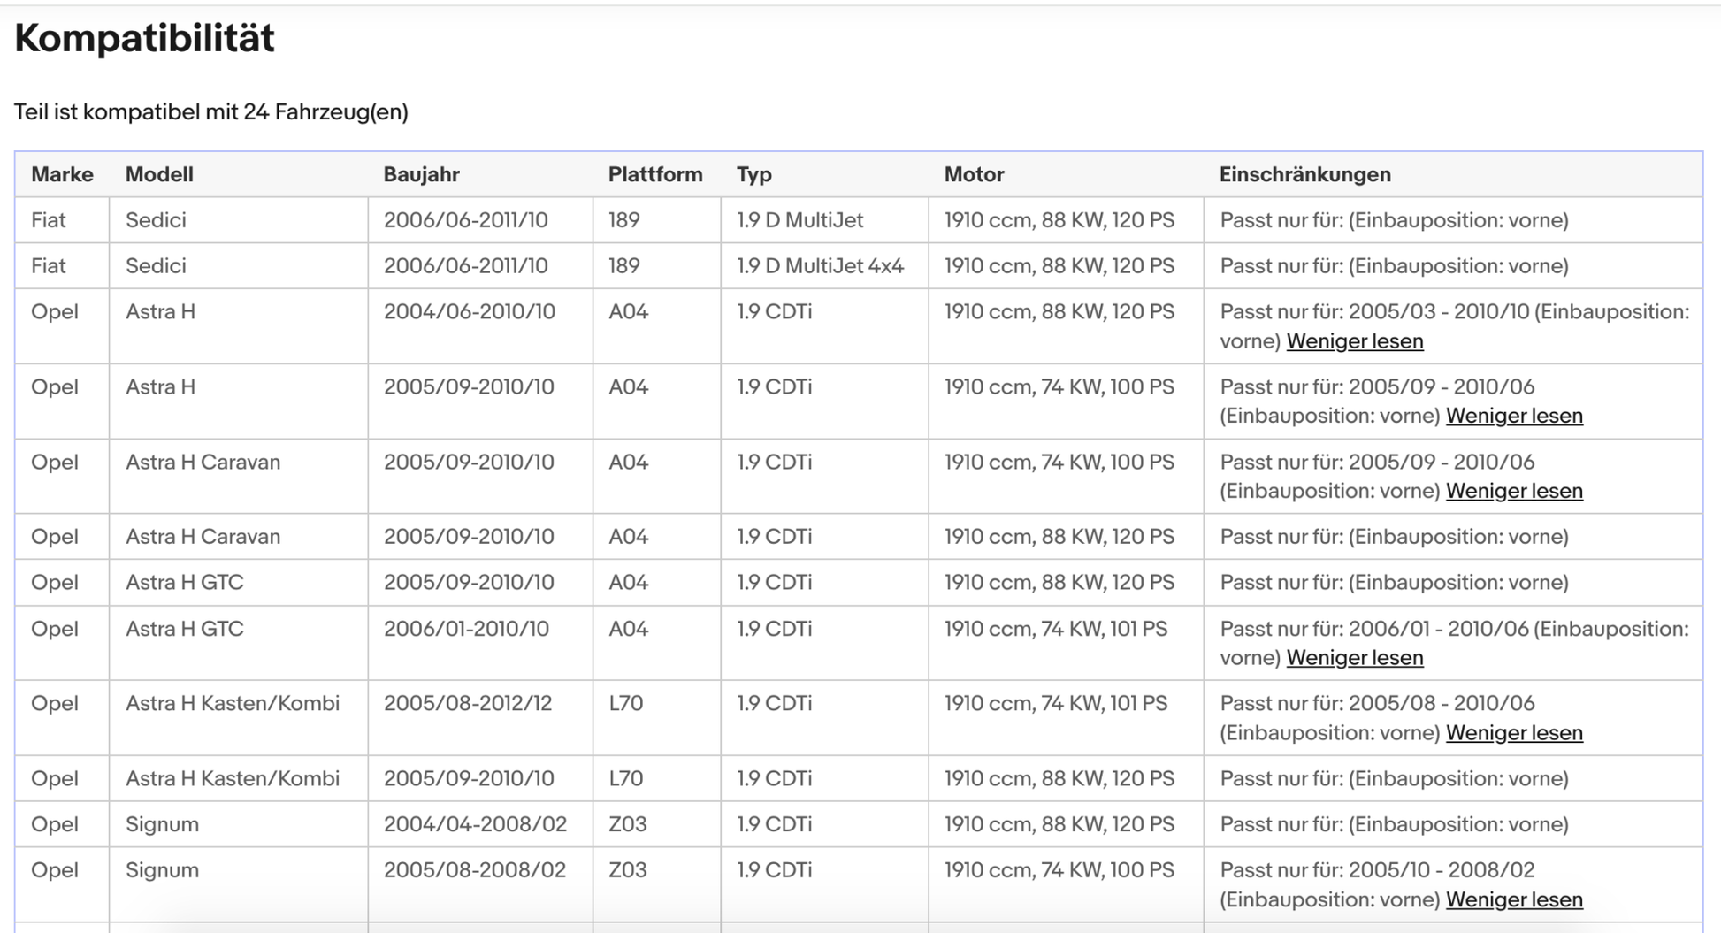Click the 'Motor' column header

click(x=974, y=174)
